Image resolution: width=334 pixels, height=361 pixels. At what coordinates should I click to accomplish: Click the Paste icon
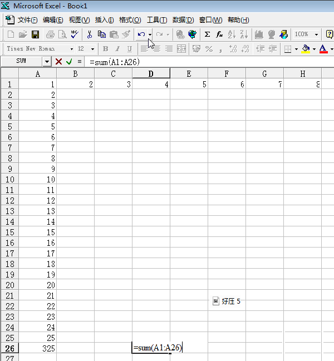coord(114,34)
